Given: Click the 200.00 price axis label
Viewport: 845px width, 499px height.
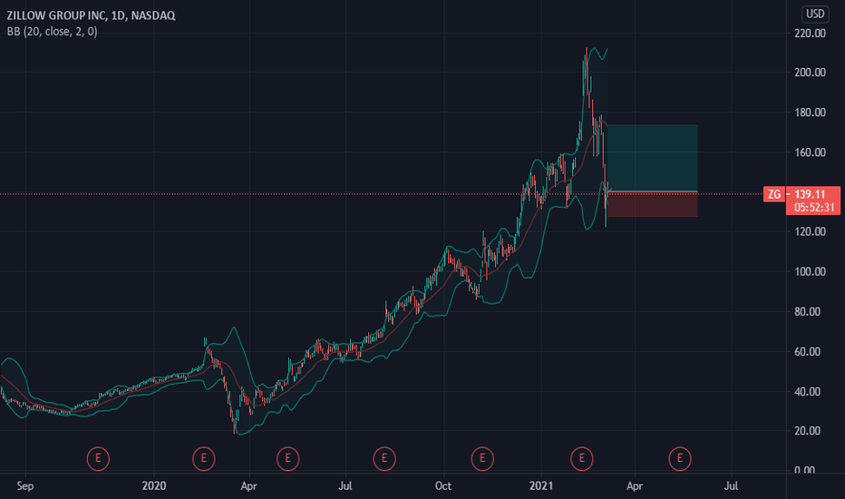Looking at the screenshot, I should 810,73.
